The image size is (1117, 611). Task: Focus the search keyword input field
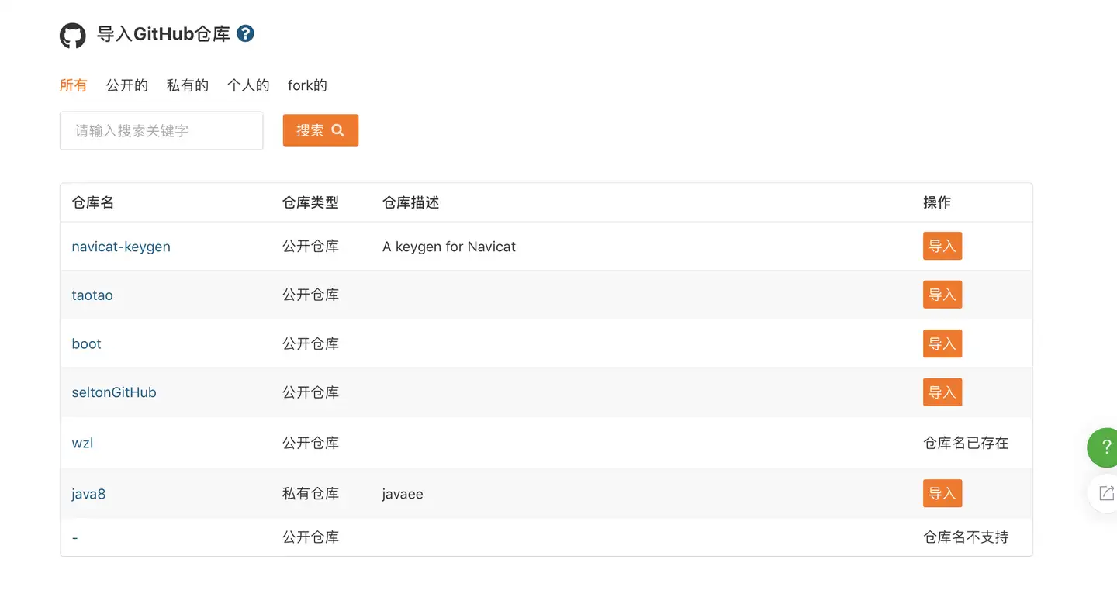click(x=161, y=130)
